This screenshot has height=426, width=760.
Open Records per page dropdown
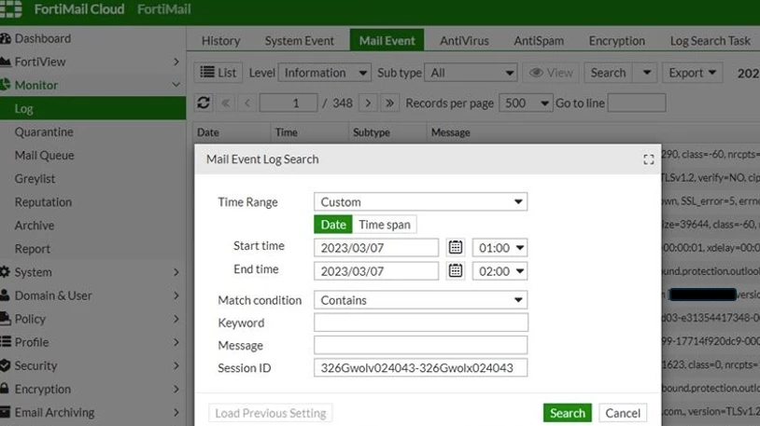pyautogui.click(x=526, y=103)
